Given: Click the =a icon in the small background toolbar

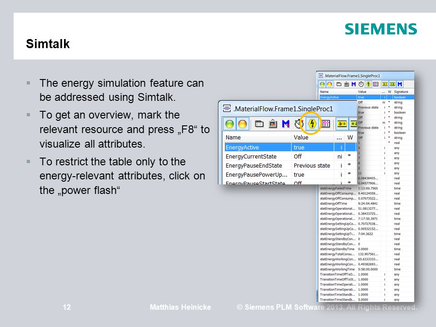Looking at the screenshot, I should pyautogui.click(x=392, y=84).
